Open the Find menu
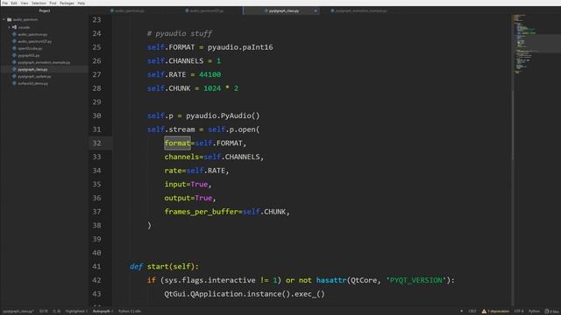This screenshot has width=561, height=315. (53, 3)
